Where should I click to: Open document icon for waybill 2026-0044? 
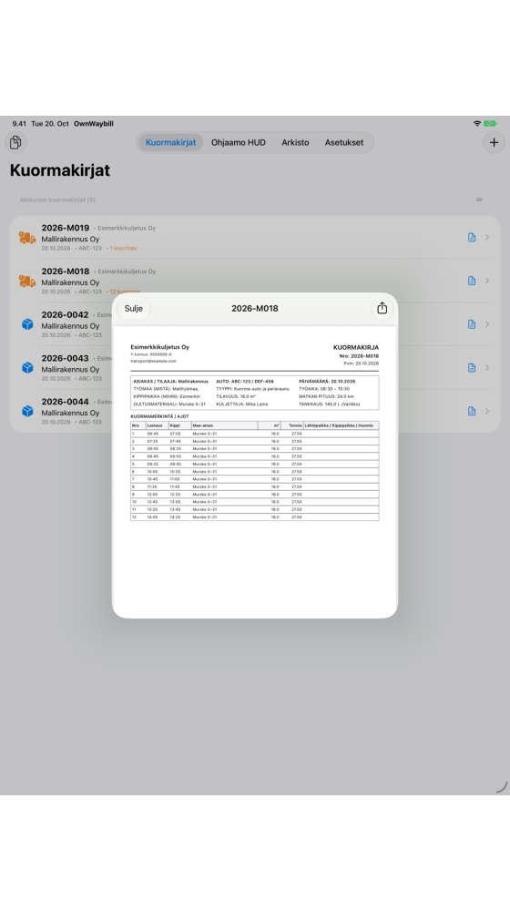[x=472, y=411]
